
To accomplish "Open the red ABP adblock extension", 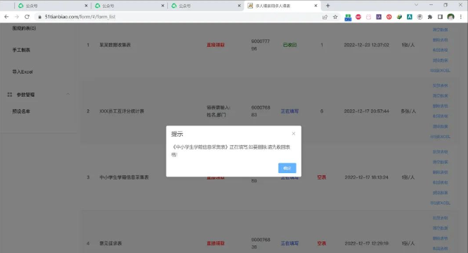I will (358, 17).
